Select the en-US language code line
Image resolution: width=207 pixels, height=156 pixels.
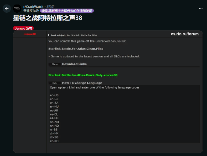[54, 95]
